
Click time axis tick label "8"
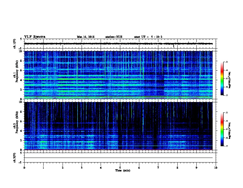177,167
